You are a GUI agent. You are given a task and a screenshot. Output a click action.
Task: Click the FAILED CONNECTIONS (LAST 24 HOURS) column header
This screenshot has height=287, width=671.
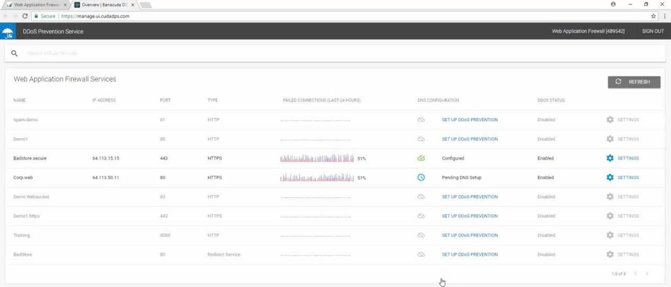click(x=322, y=100)
